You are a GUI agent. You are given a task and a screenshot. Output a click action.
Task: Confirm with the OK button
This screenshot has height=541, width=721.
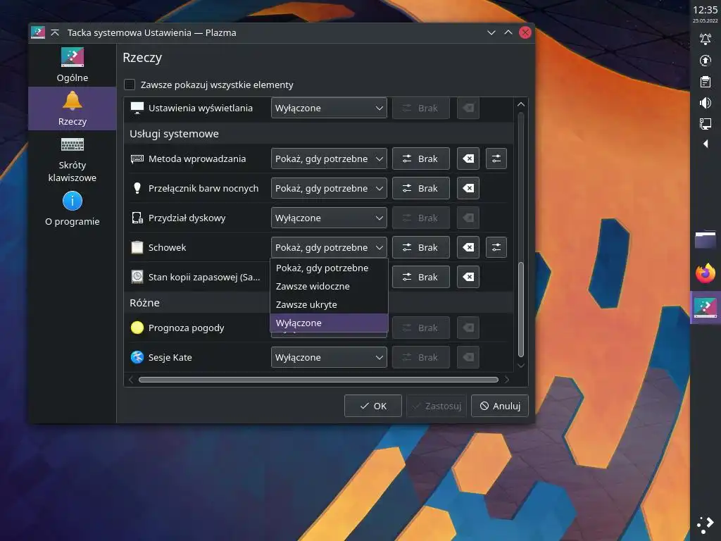coord(373,406)
